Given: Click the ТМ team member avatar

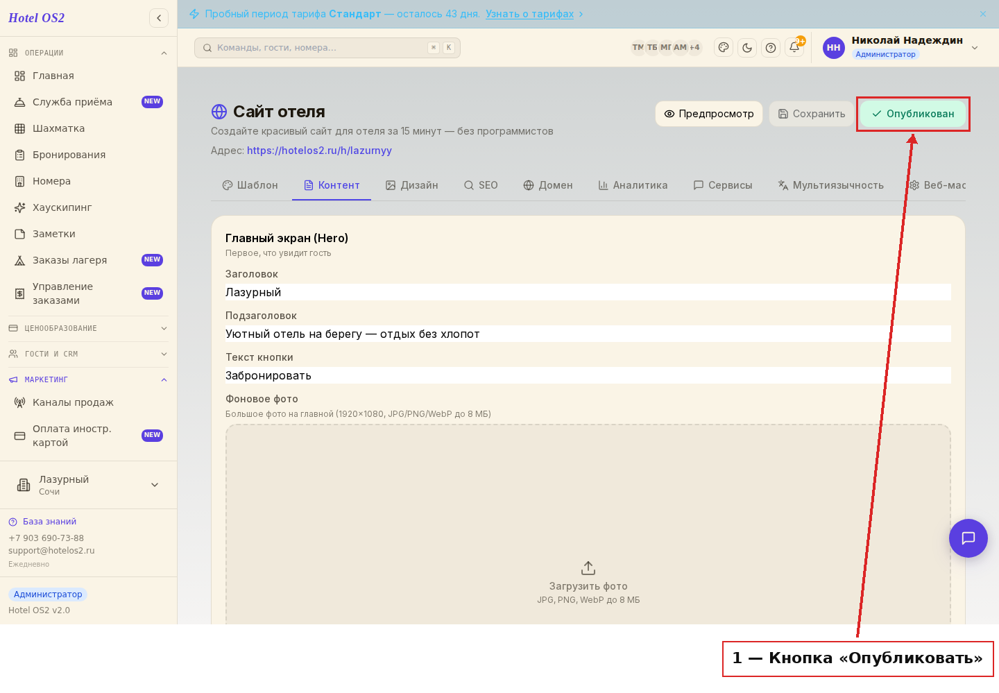Looking at the screenshot, I should click(x=638, y=48).
